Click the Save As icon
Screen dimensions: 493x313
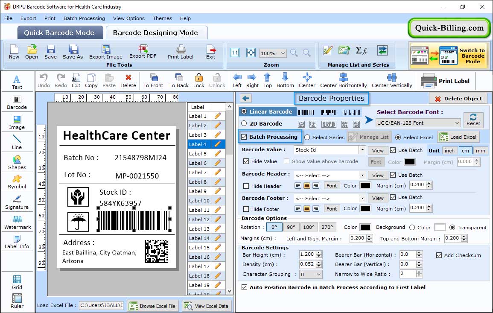pyautogui.click(x=73, y=52)
